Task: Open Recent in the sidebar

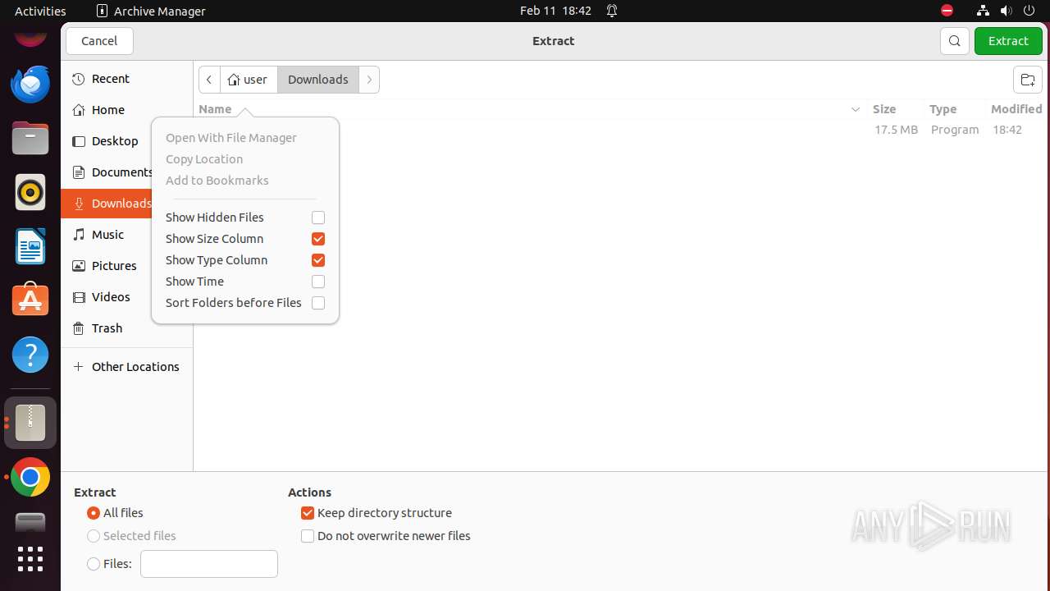Action: 127,79
